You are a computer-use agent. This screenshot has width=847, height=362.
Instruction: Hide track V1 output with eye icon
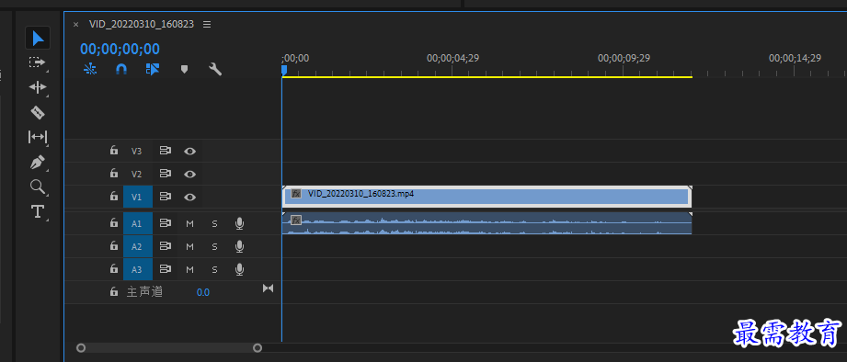pos(189,197)
